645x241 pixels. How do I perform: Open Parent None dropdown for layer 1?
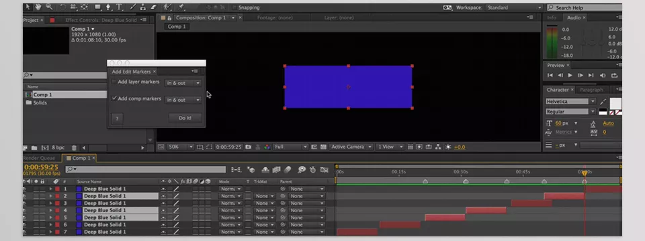306,189
